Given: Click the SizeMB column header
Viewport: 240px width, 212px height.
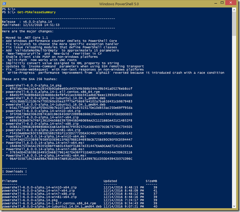Looking at the screenshot, I should (x=151, y=181).
